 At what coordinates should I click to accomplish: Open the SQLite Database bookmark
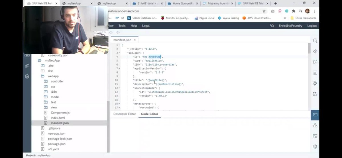point(142,18)
